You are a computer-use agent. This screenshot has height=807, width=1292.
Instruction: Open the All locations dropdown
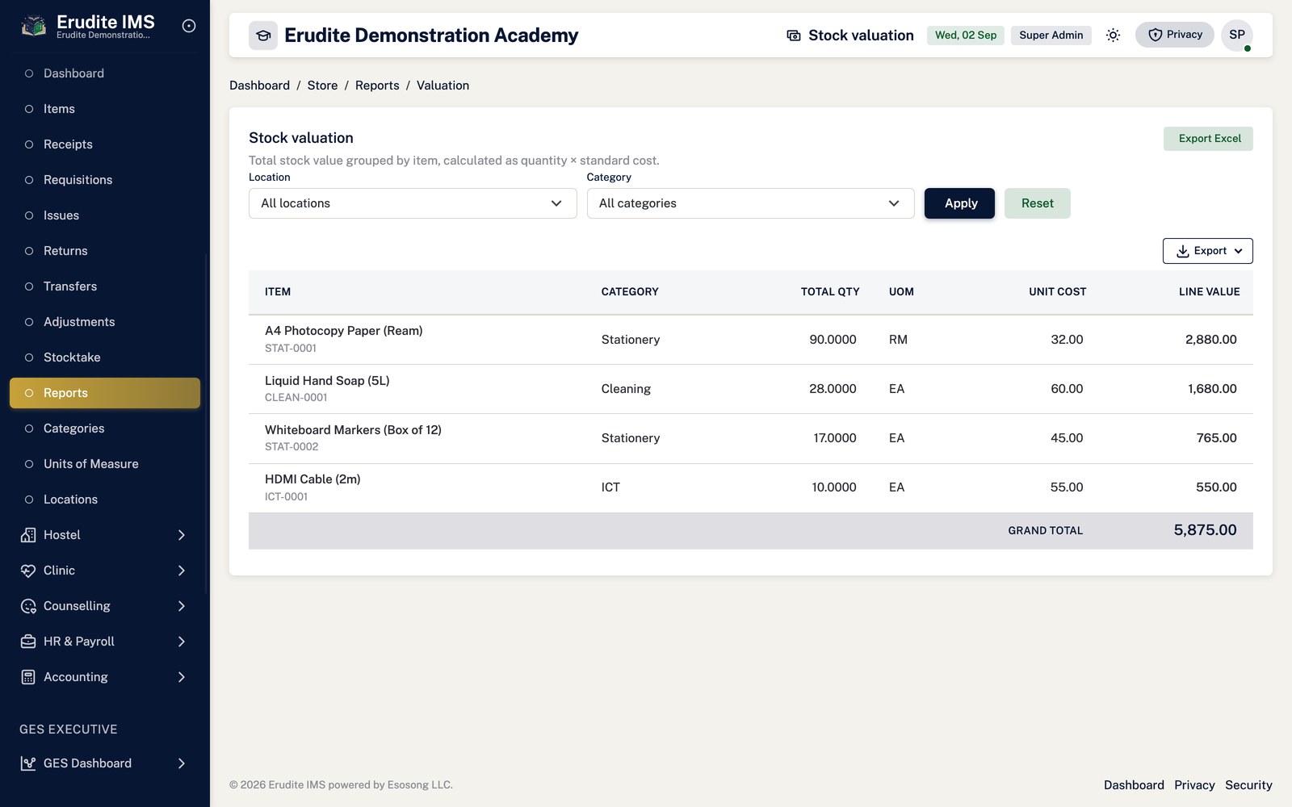click(x=413, y=203)
